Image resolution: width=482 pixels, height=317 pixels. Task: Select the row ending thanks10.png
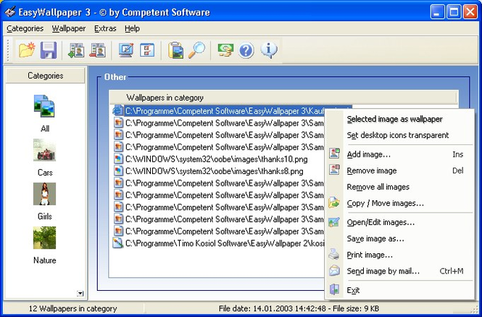click(x=217, y=159)
